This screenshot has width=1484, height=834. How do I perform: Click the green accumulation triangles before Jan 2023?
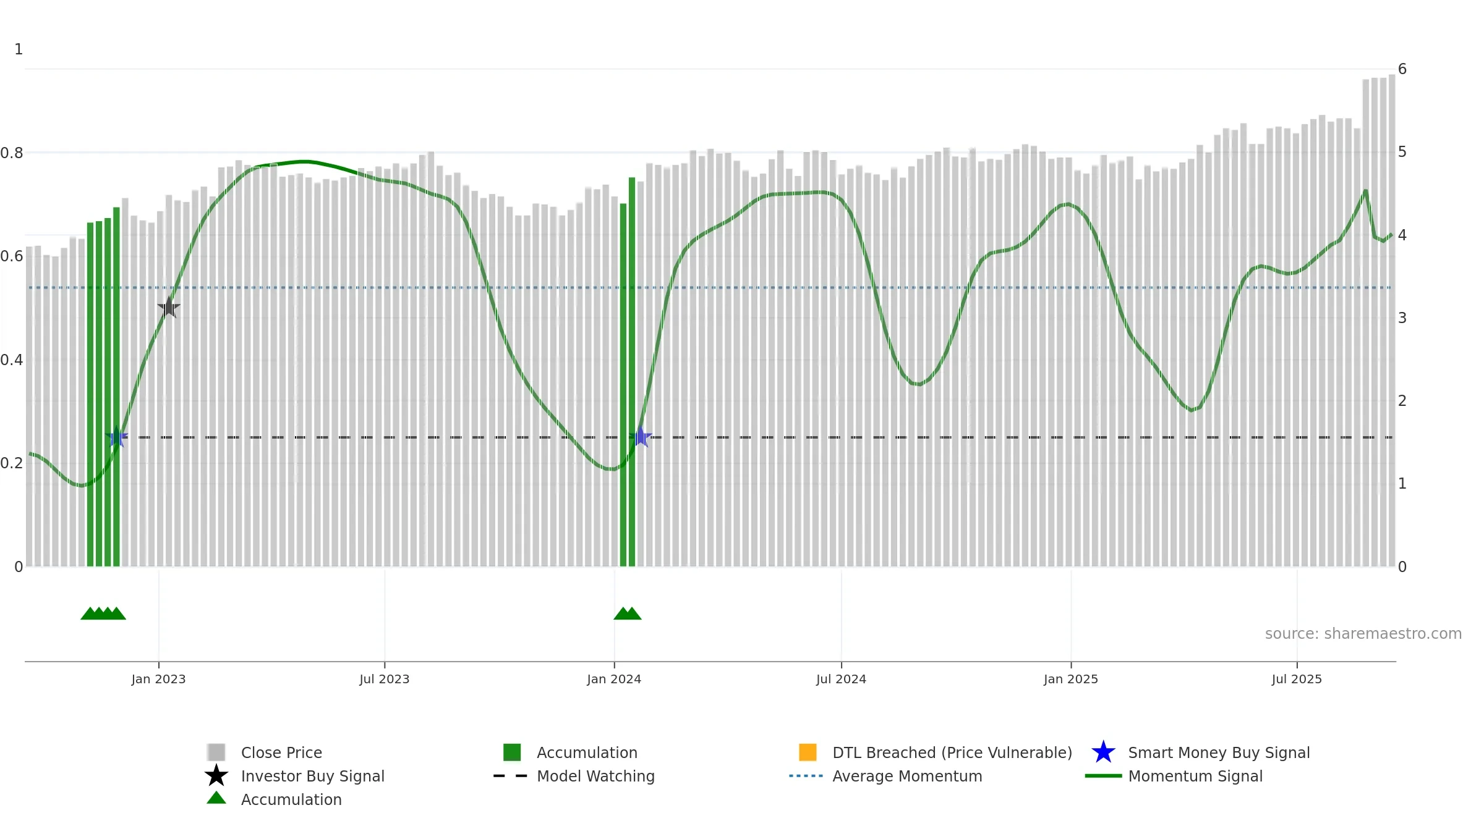coord(103,613)
